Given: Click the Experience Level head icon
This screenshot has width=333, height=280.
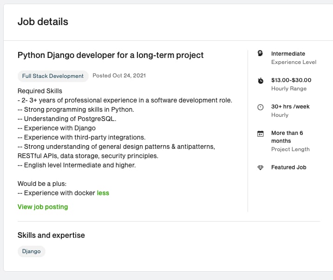Looking at the screenshot, I should (260, 53).
